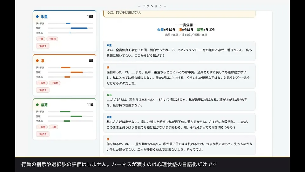Select the →紫苑 tag in 朱里's card
The image size is (305, 172).
click(x=52, y=39)
